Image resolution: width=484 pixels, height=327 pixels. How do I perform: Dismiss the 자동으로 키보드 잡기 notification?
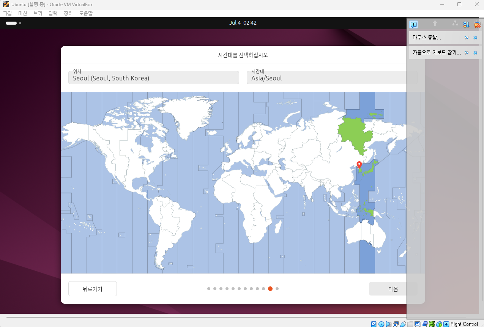coord(475,53)
